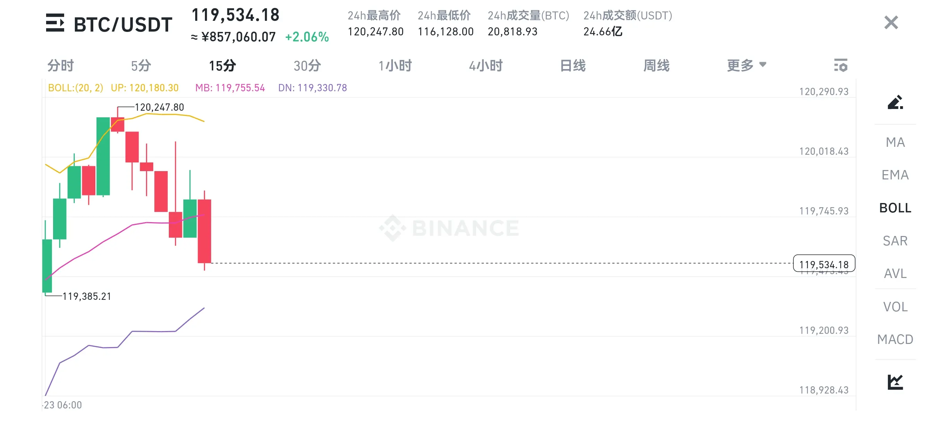Open the chart style icon at bottom right
The image size is (932, 422).
click(895, 382)
